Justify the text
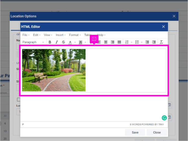 [x=119, y=42]
